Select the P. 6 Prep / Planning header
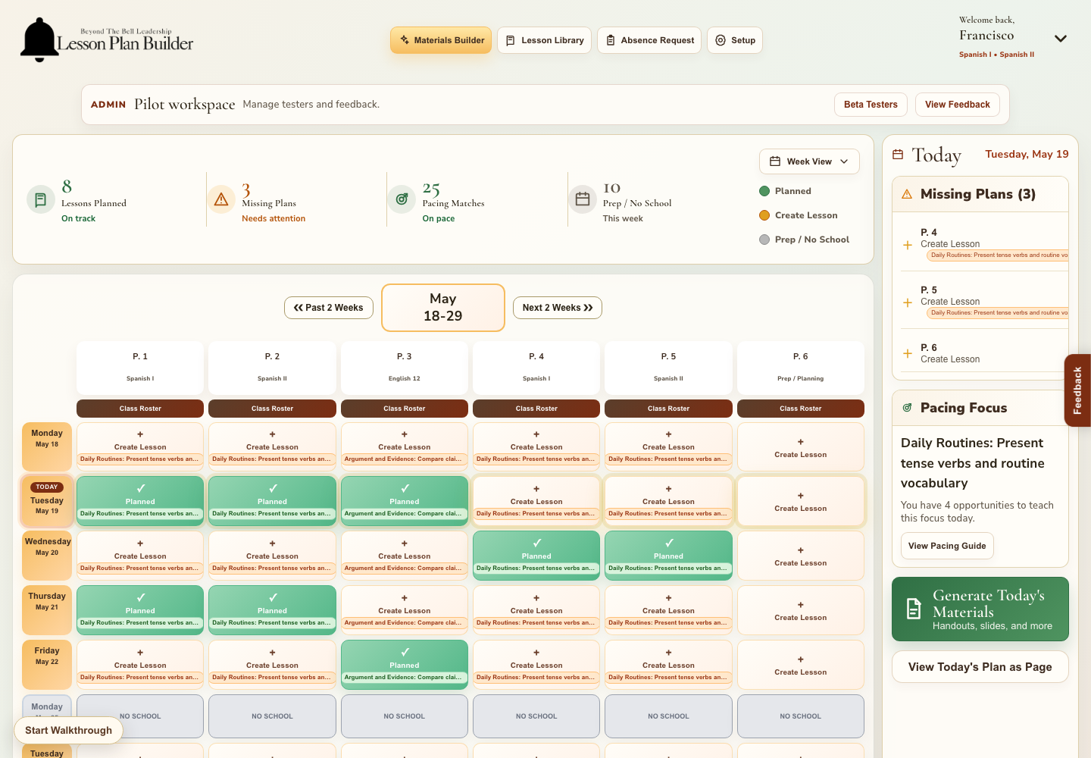 (801, 367)
